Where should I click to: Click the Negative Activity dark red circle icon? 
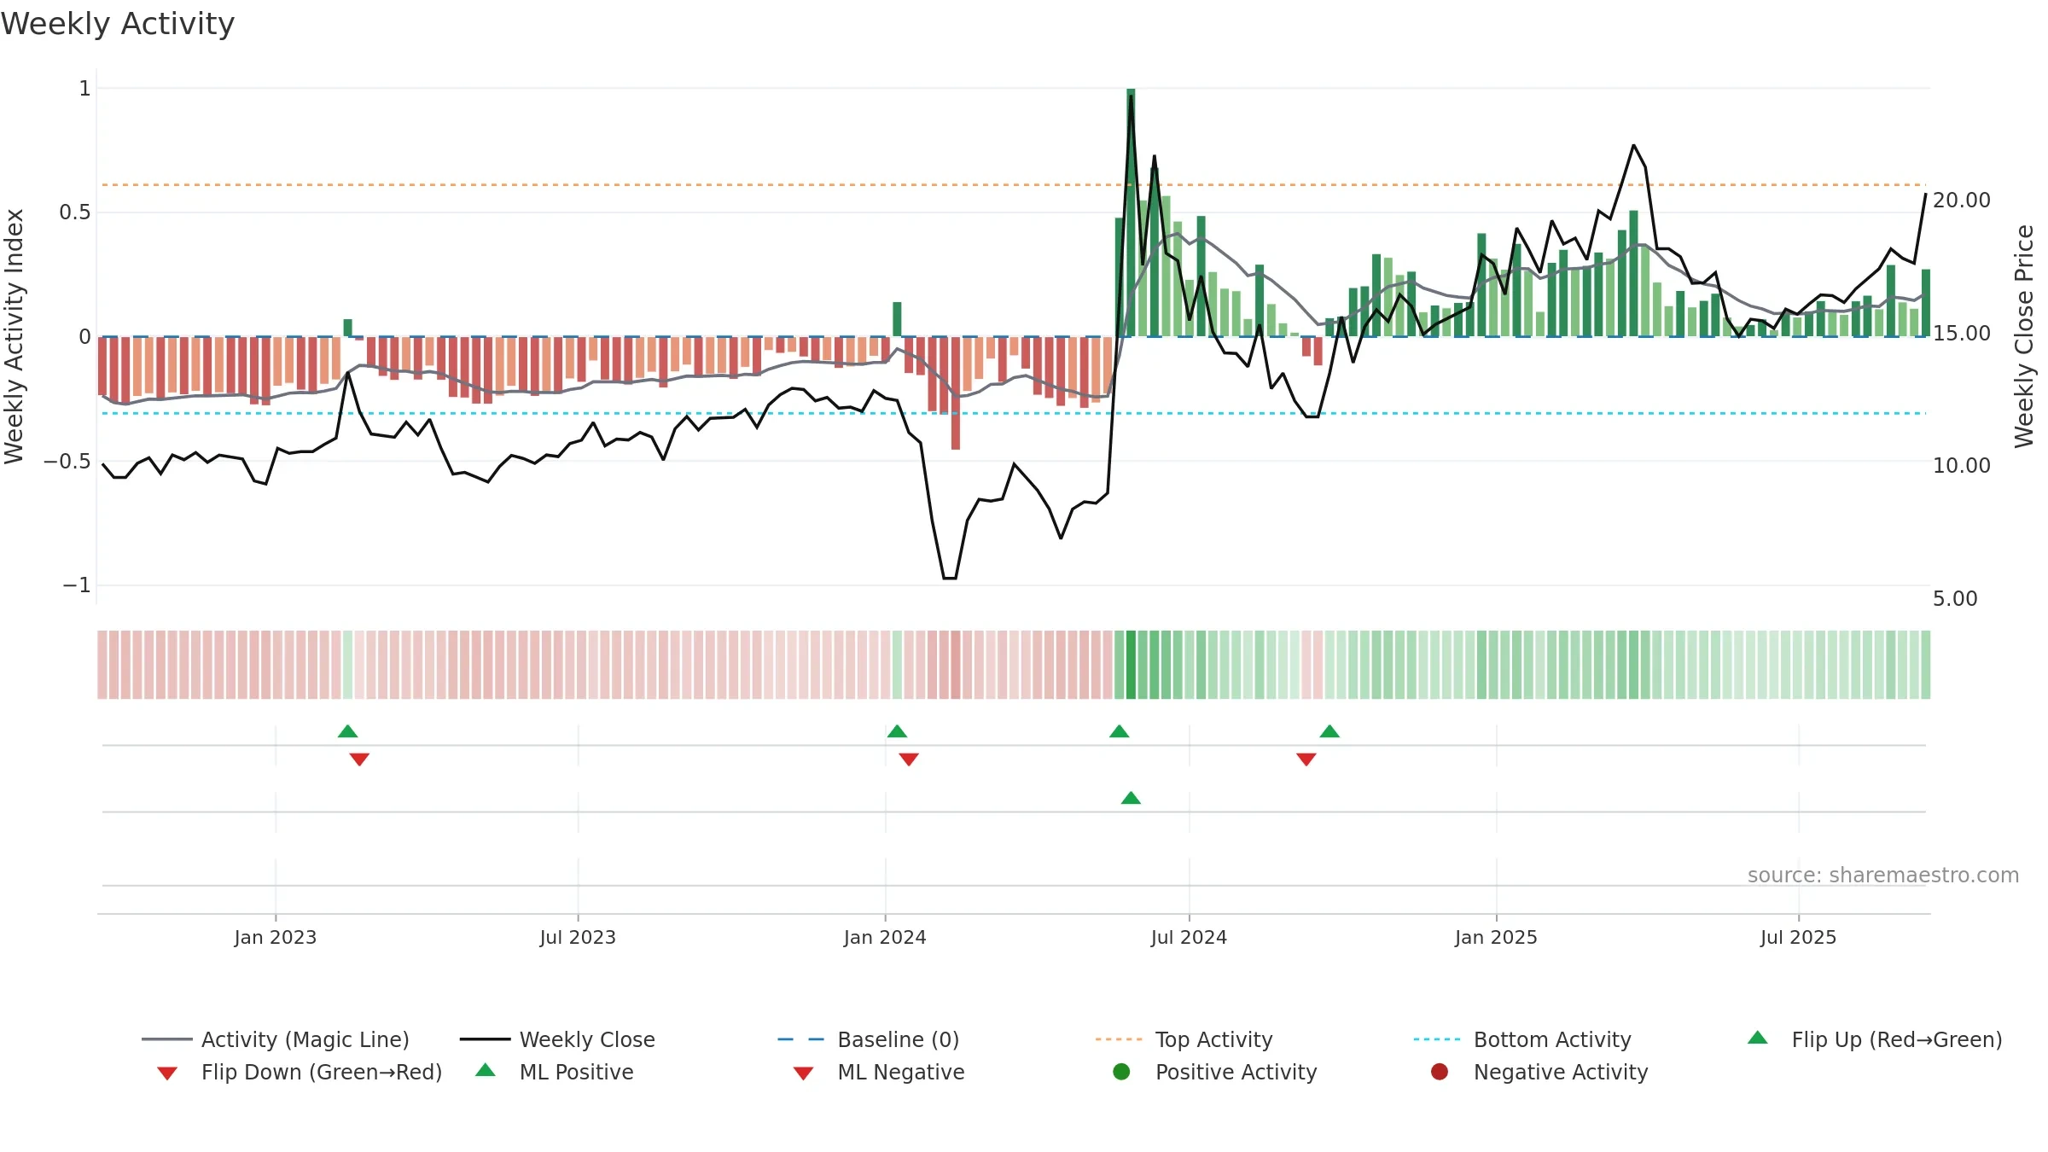coord(1440,1072)
